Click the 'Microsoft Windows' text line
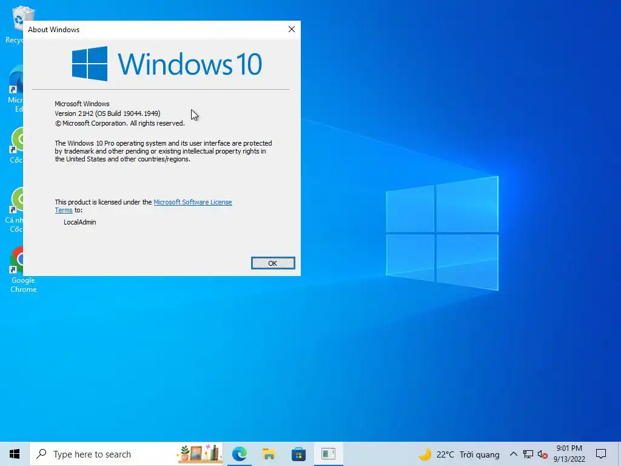 coord(82,104)
